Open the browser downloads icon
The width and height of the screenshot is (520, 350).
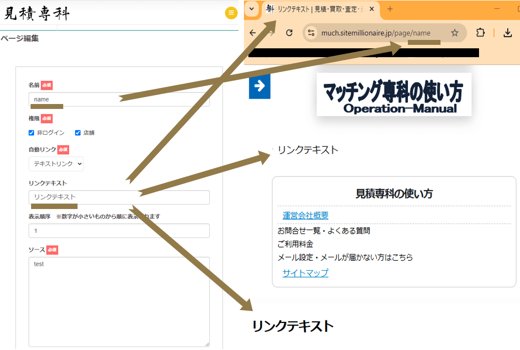(507, 33)
